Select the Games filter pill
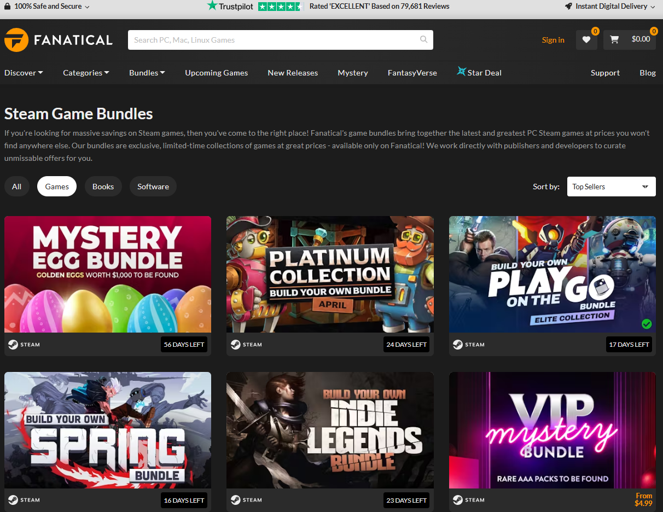The width and height of the screenshot is (663, 512). tap(57, 187)
